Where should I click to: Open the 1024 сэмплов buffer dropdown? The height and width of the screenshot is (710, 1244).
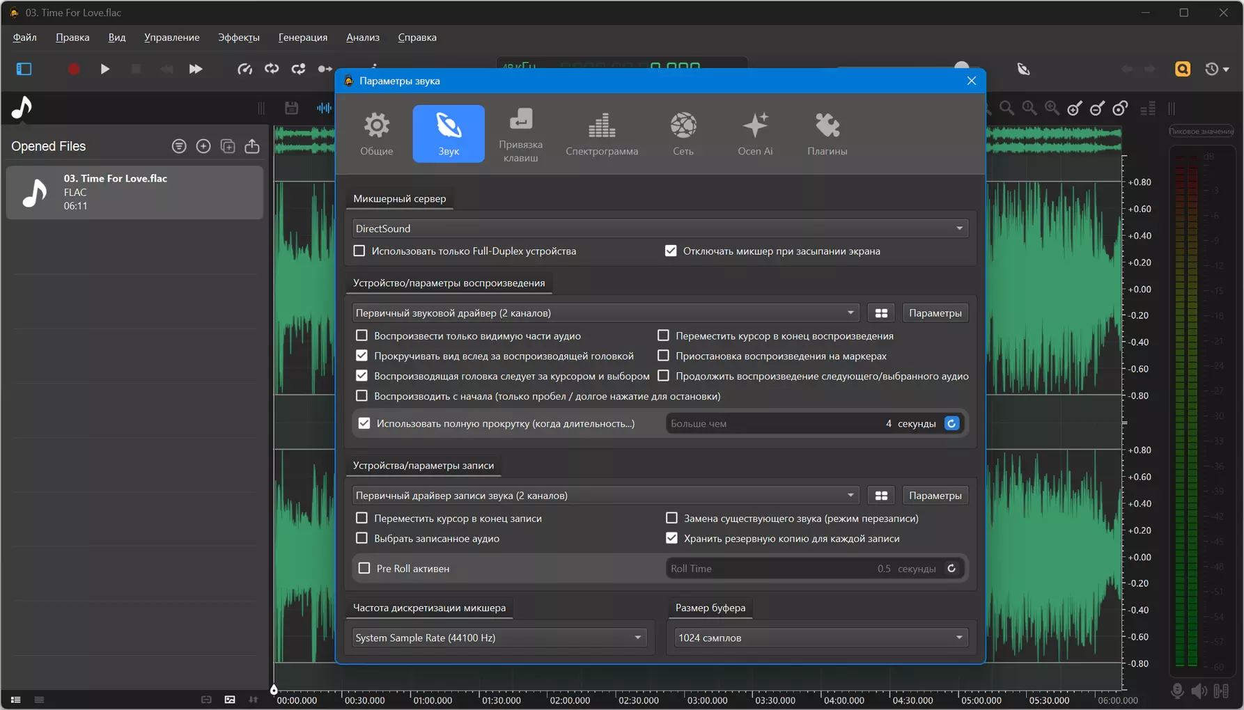click(x=821, y=638)
